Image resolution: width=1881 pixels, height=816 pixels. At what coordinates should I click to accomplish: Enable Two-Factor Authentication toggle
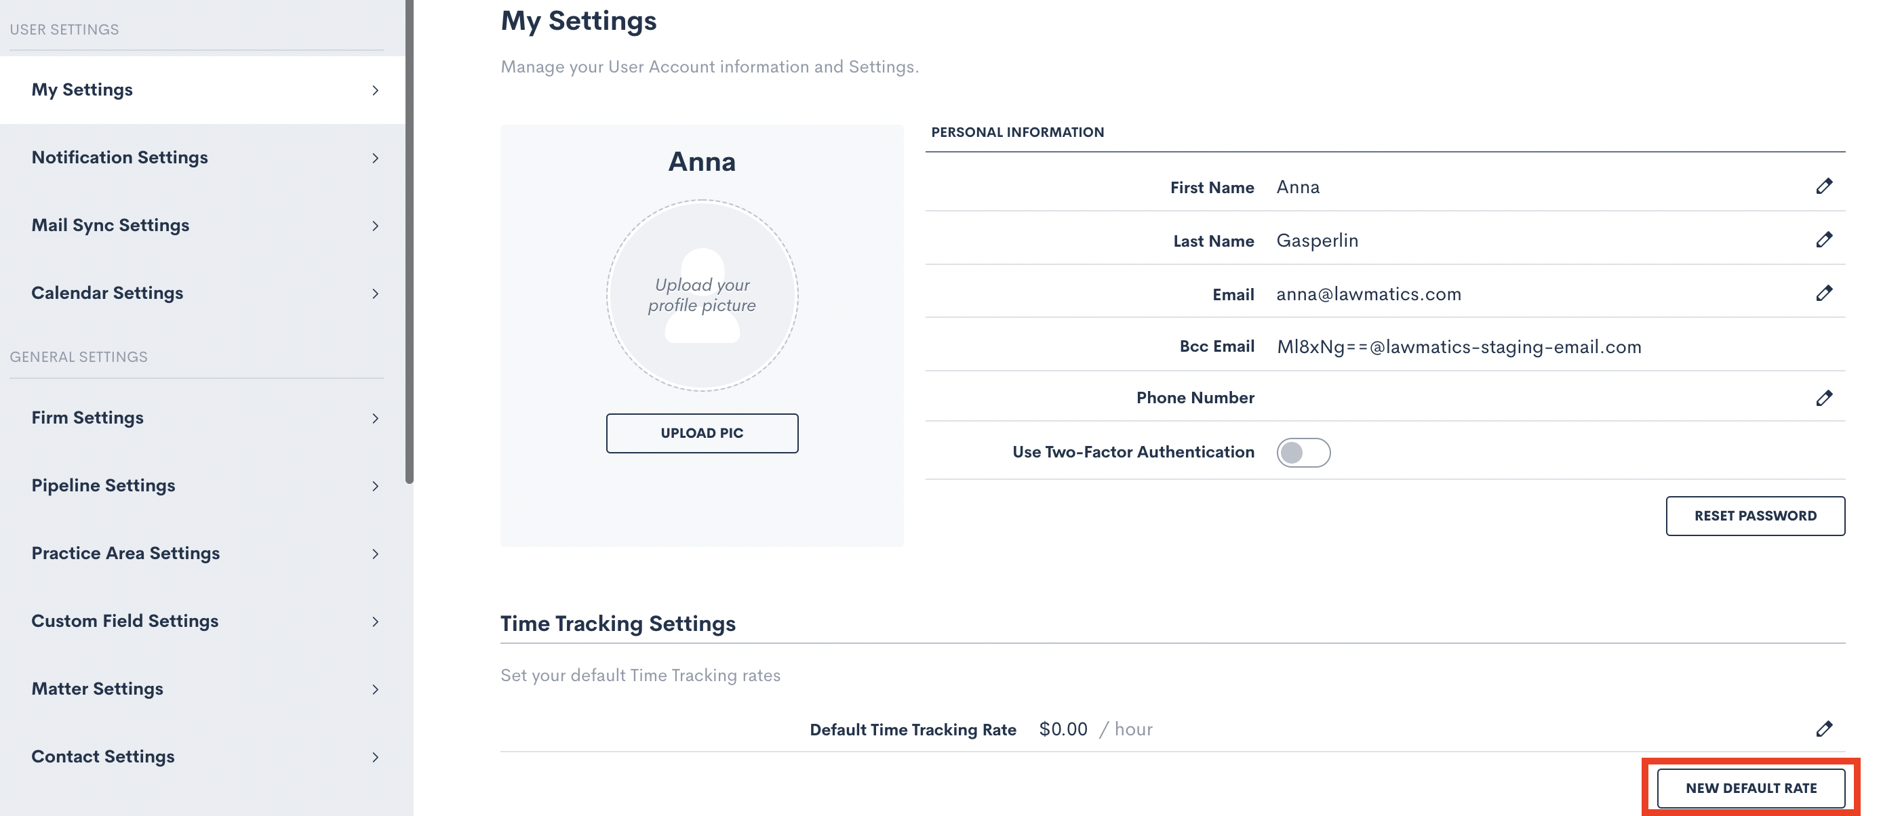point(1303,453)
